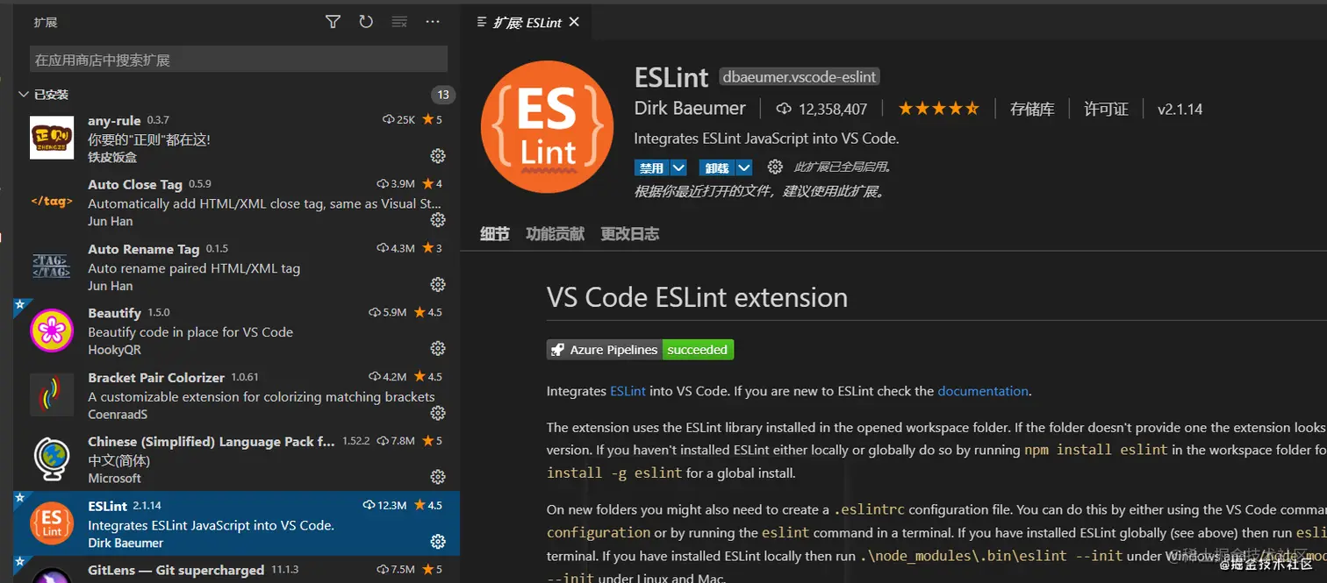Click the any-rule extension icon

[52, 138]
